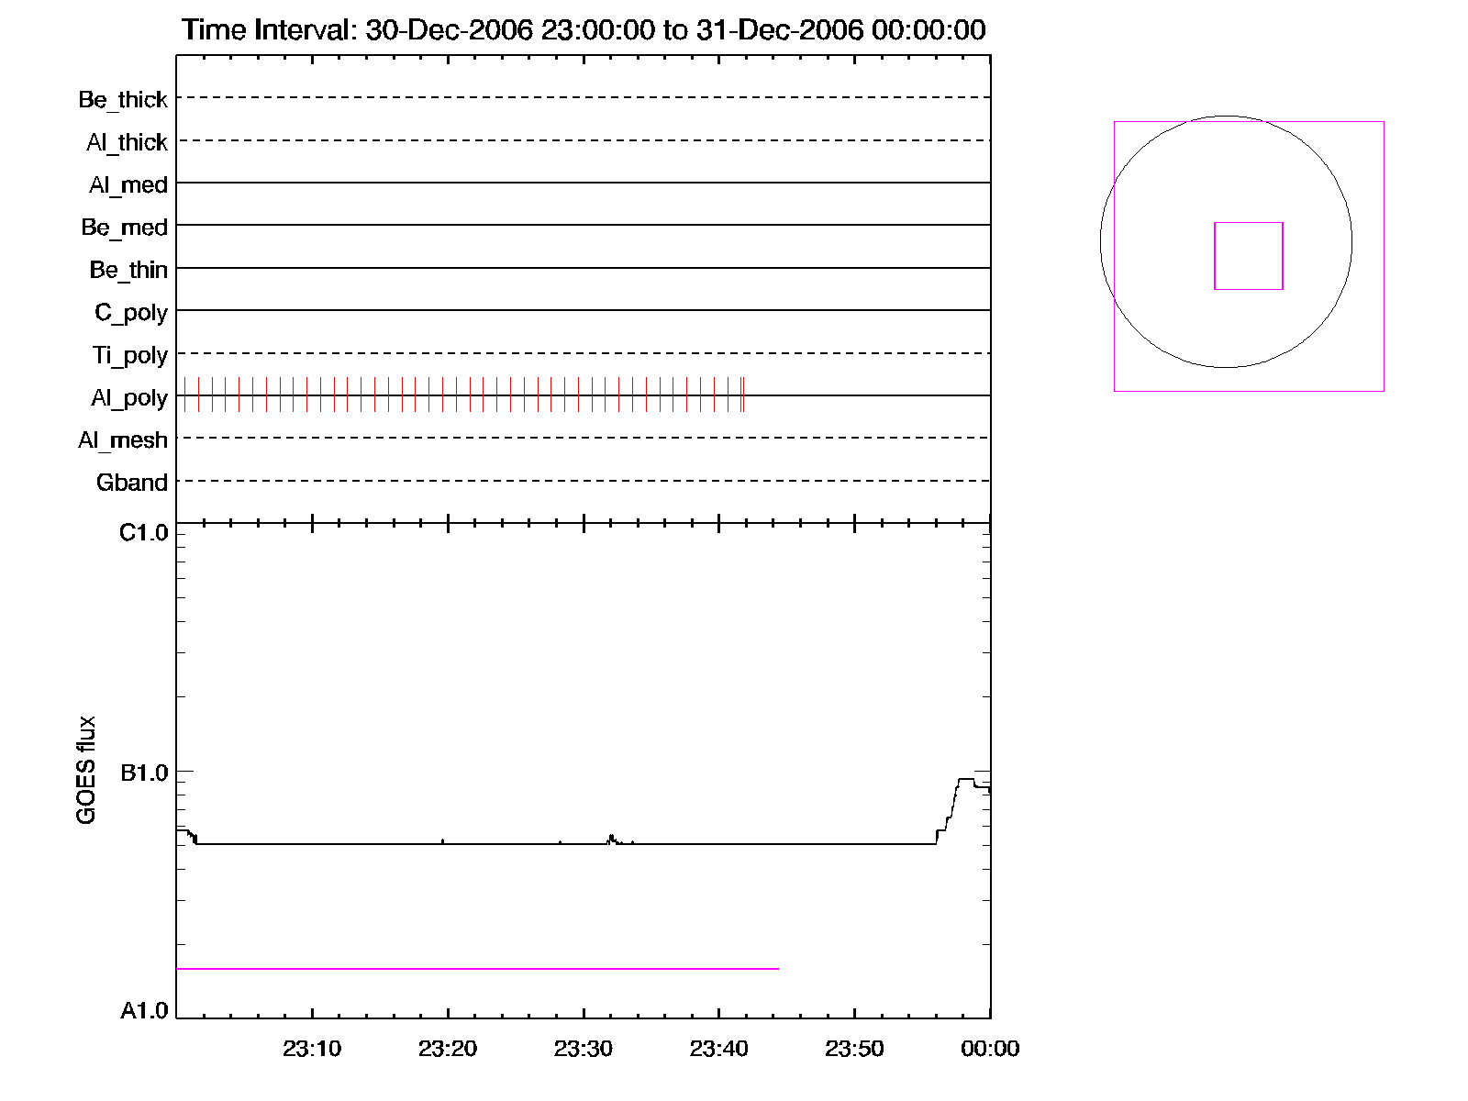Click the first red Al_poly exposure marker
The image size is (1468, 1101).
coord(184,395)
